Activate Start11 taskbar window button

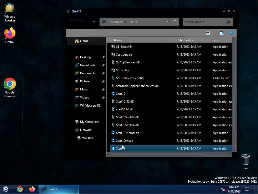pos(58,189)
